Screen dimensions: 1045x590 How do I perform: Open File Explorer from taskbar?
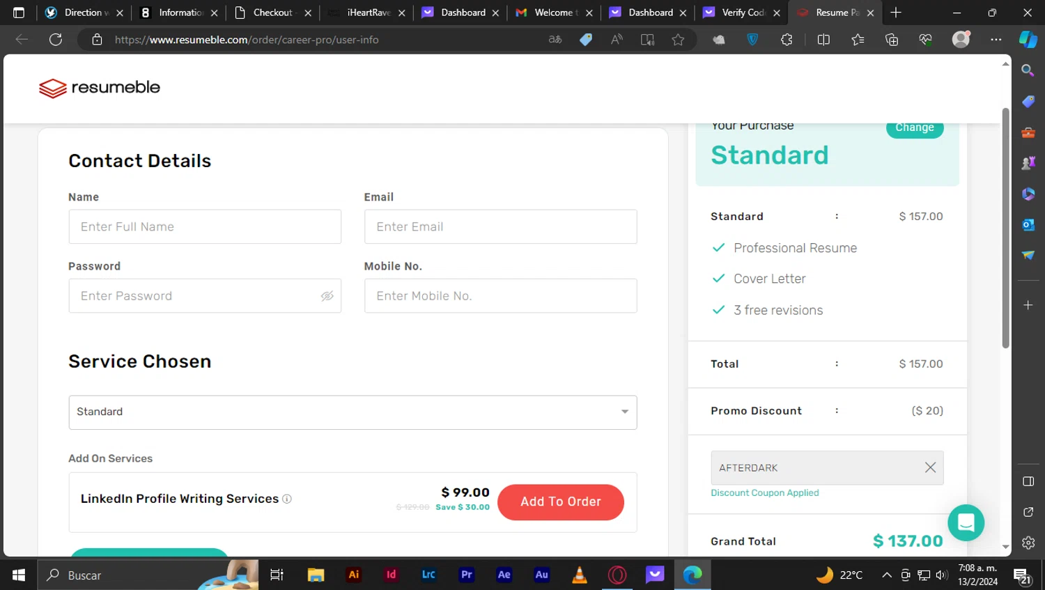point(316,575)
